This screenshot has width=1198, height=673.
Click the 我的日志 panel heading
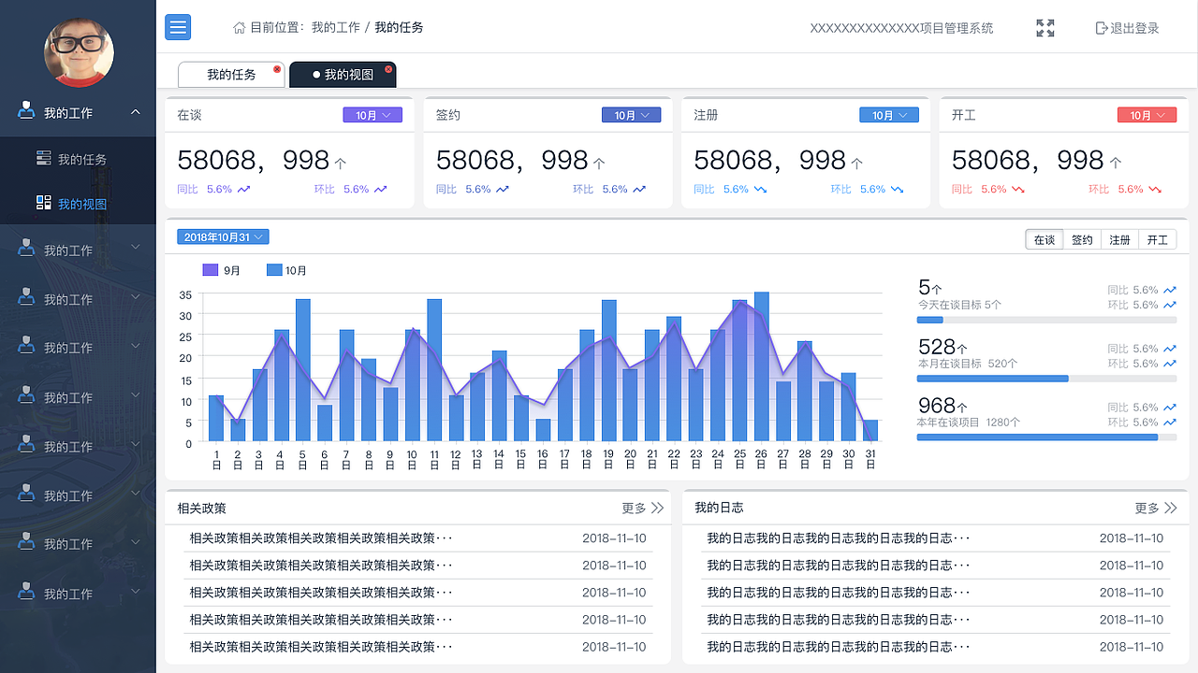(x=719, y=508)
